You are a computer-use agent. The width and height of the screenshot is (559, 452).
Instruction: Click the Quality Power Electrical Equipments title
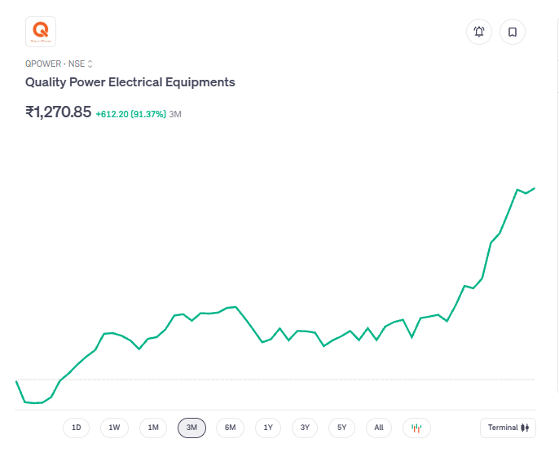pyautogui.click(x=130, y=82)
